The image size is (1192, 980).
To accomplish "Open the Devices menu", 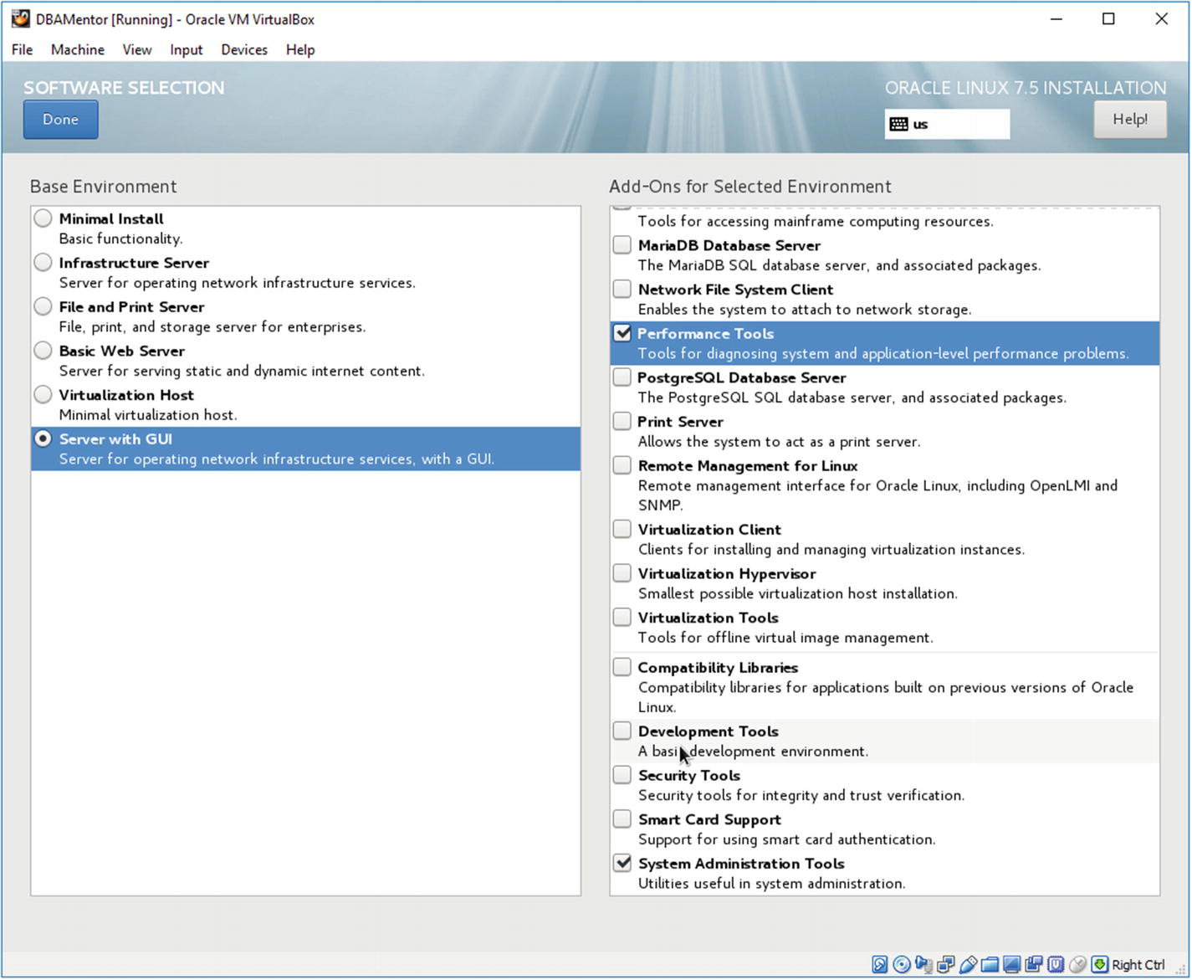I will pos(244,49).
